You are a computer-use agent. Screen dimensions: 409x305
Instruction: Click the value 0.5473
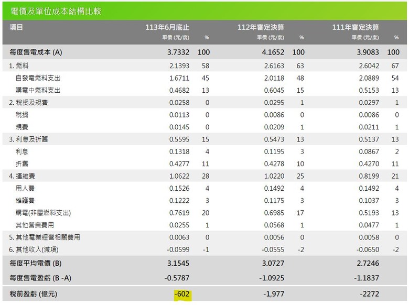(x=274, y=139)
